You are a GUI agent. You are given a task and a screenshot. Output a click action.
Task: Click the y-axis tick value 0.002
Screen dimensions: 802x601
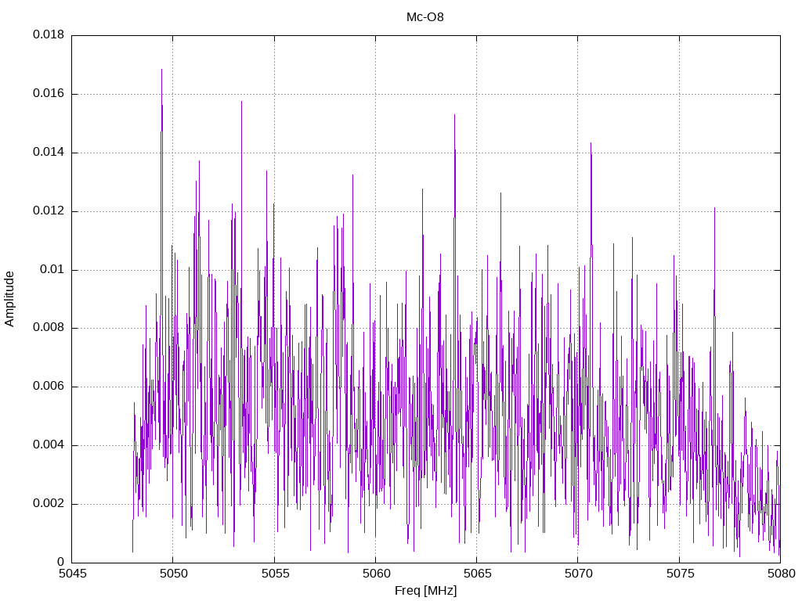(49, 503)
